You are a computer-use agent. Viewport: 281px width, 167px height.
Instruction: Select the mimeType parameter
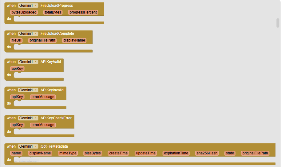click(68, 153)
